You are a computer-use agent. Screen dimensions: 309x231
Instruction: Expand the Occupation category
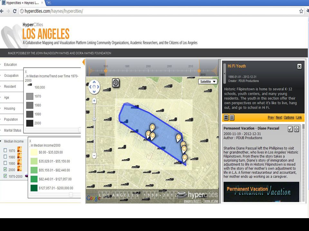(x=11, y=76)
